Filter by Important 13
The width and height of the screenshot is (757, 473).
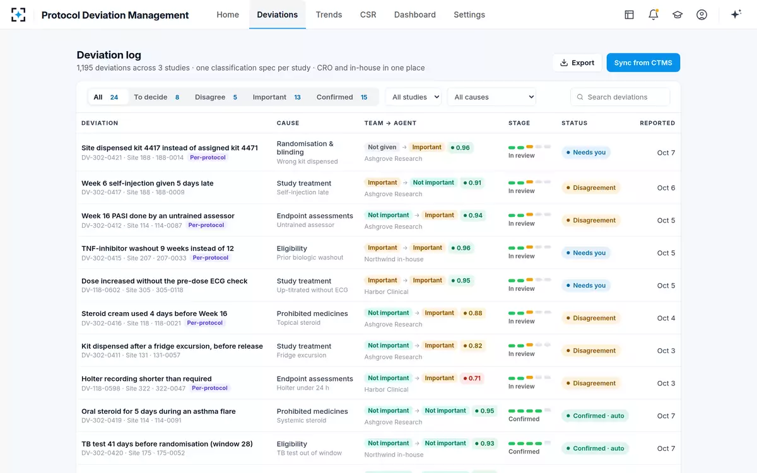point(277,97)
